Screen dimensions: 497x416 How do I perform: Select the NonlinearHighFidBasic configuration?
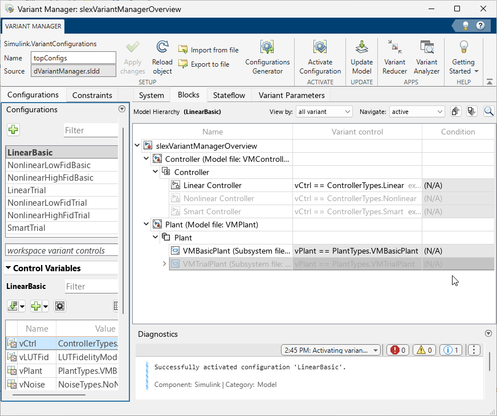pos(62,177)
